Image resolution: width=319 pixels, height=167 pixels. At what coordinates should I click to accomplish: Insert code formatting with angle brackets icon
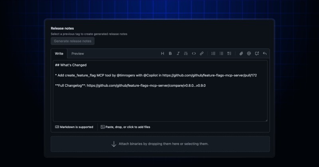(194, 54)
